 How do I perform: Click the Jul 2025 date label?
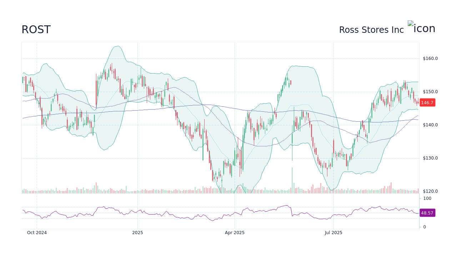[334, 232]
